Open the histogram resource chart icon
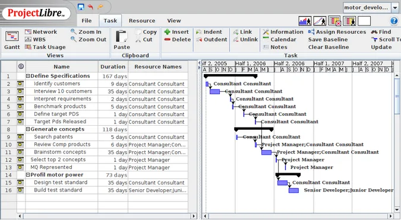Image resolution: width=401 pixels, height=220 pixels. click(305, 21)
